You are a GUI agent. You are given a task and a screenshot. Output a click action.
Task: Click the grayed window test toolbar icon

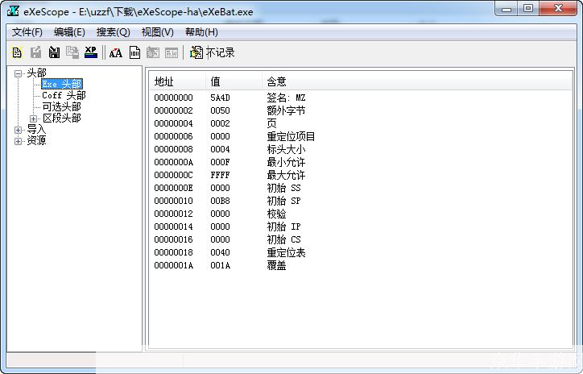click(x=172, y=52)
